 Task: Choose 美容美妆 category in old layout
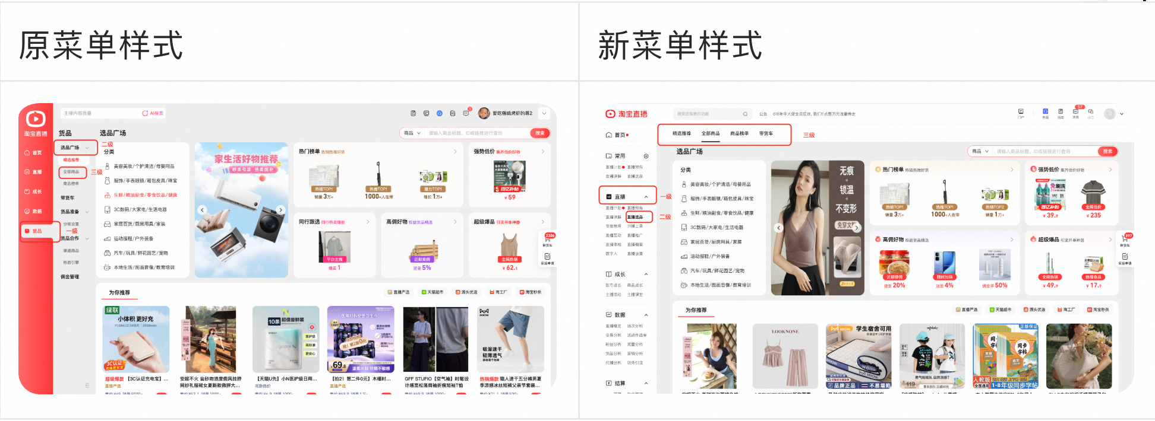140,167
